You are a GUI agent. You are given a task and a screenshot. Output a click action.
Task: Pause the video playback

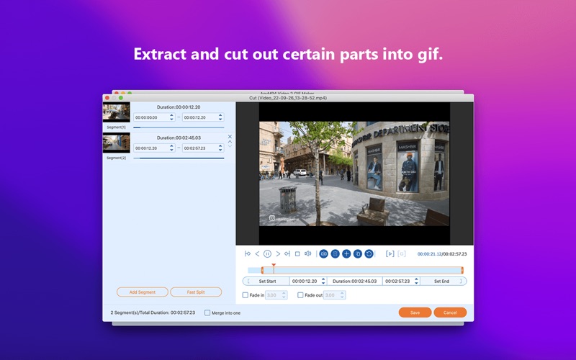point(267,253)
